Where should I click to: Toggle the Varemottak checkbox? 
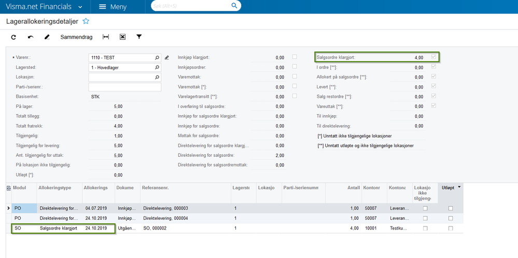[295, 77]
